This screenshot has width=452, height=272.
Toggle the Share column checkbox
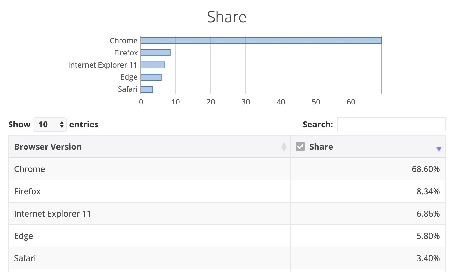click(300, 147)
